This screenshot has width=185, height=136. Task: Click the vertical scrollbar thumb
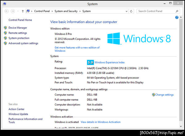click(181, 70)
